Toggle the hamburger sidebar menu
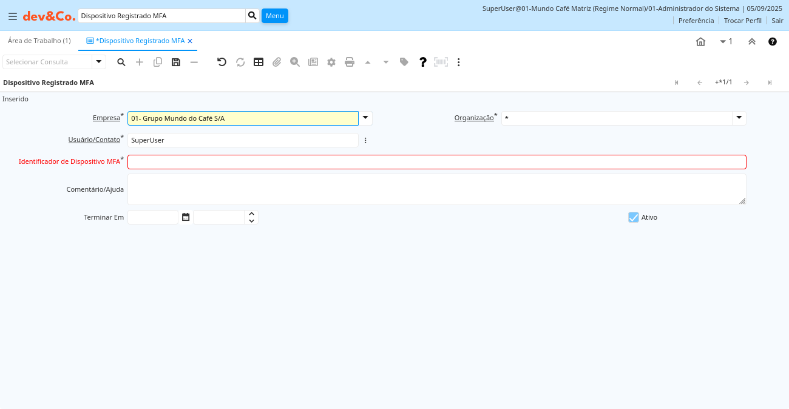 12,16
